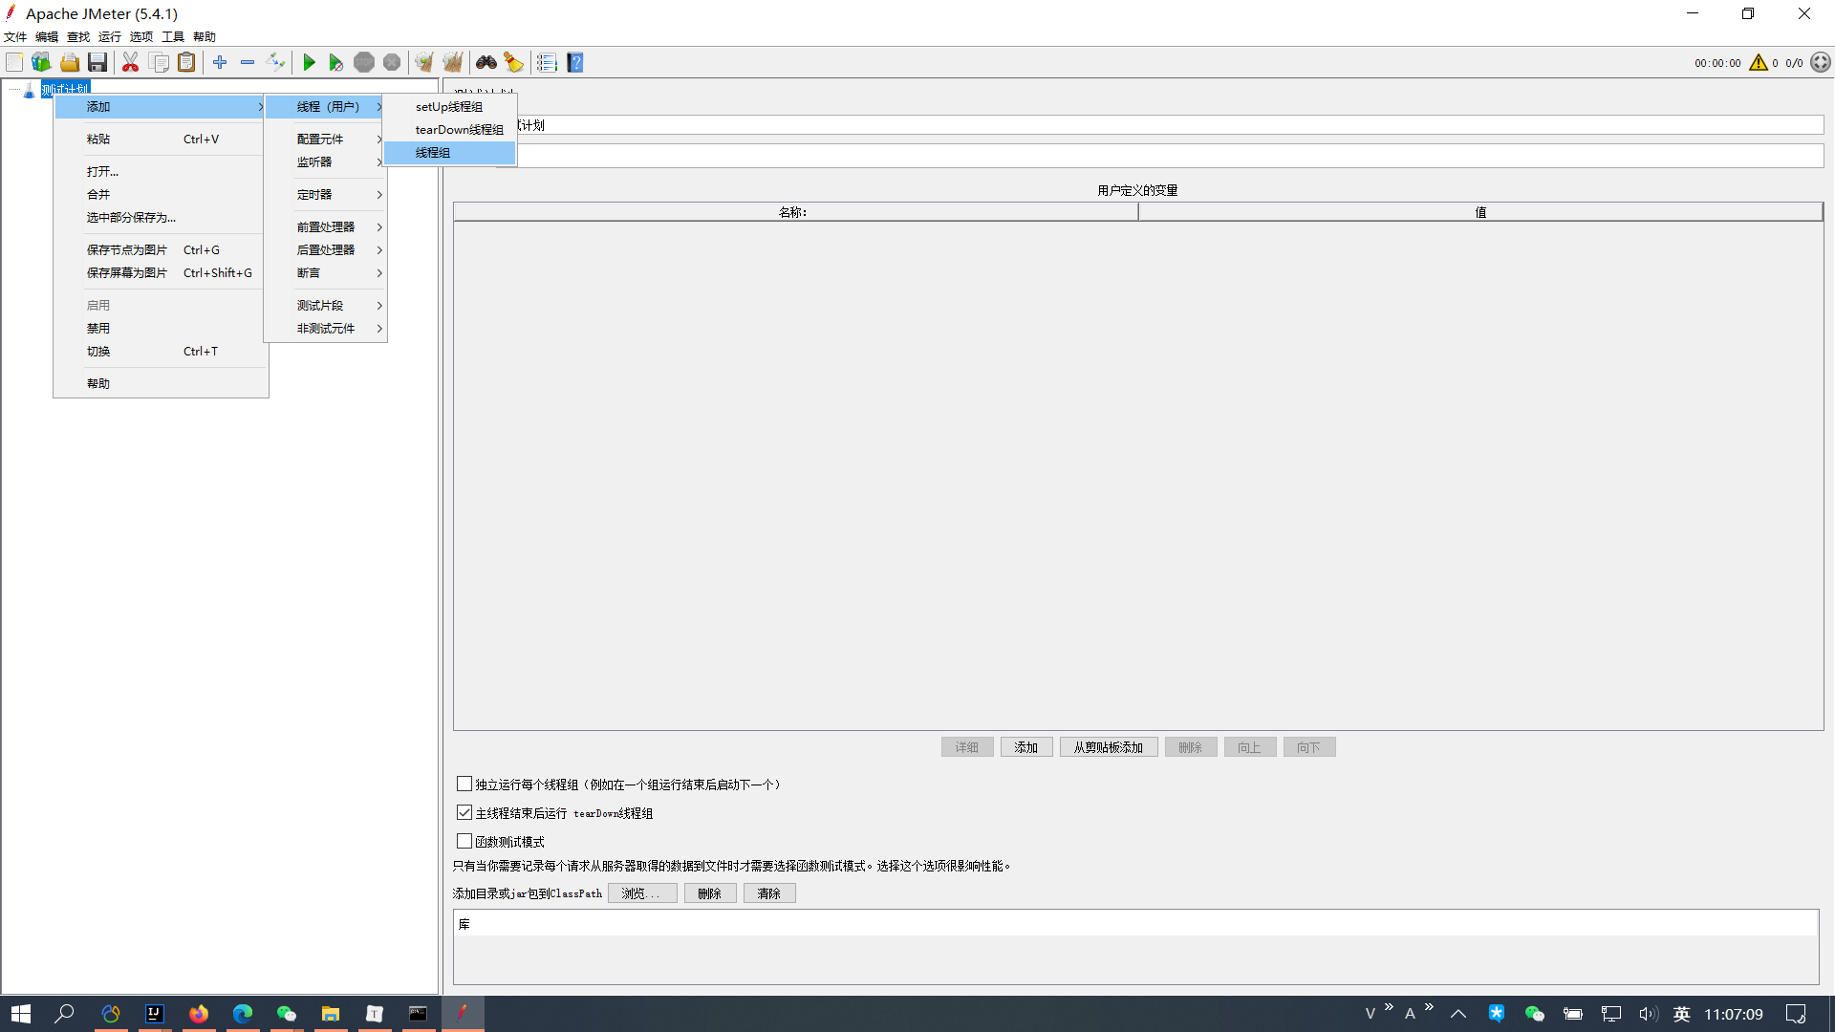This screenshot has height=1032, width=1835.
Task: Click the 添加 variable button
Action: pyautogui.click(x=1026, y=747)
